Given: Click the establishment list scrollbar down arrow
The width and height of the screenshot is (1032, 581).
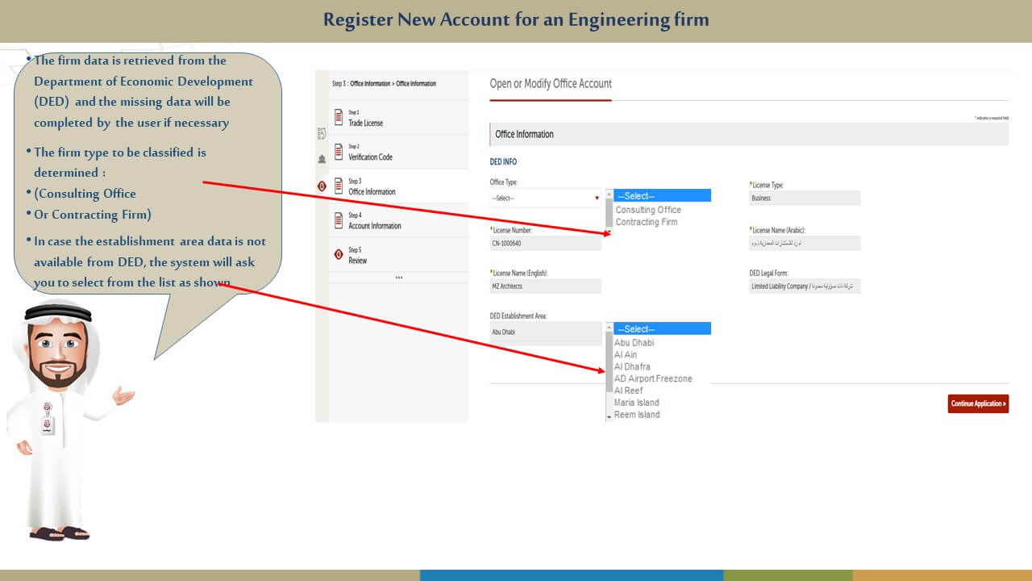Looking at the screenshot, I should click(x=609, y=417).
